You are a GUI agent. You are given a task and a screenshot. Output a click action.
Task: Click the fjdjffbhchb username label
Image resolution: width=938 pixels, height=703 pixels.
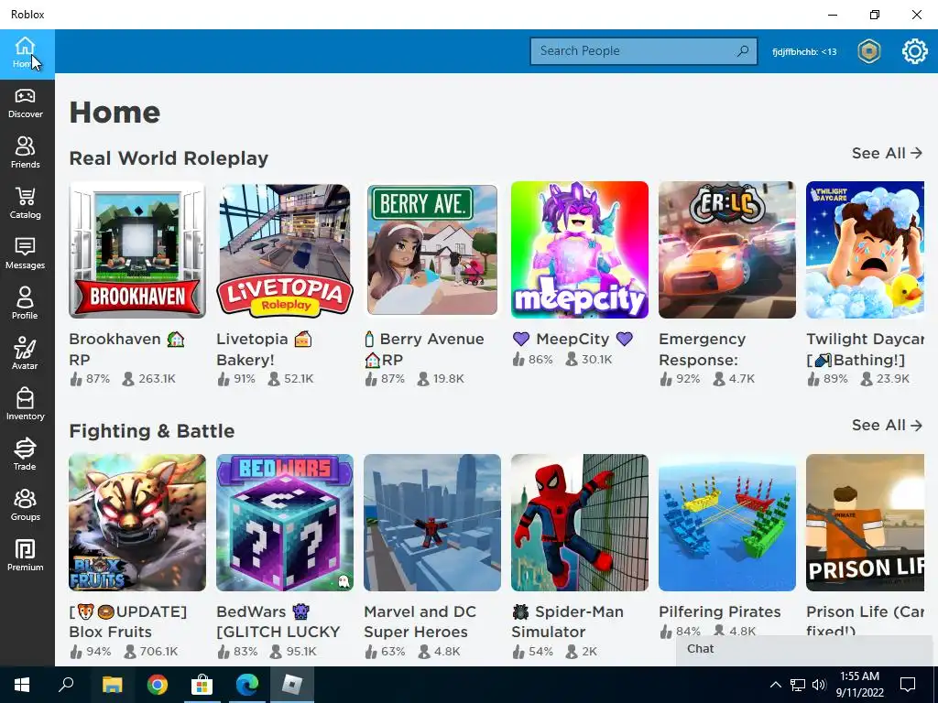[804, 52]
